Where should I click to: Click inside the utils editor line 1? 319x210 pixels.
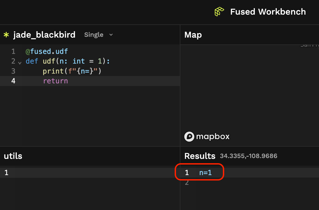(x=81, y=173)
